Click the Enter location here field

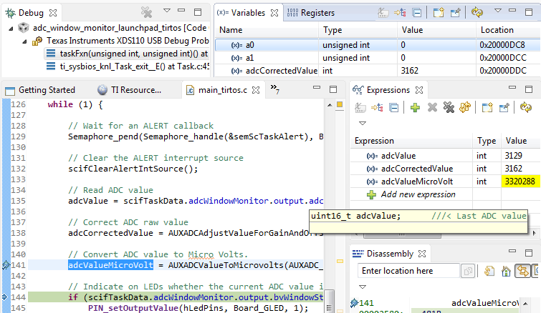click(406, 271)
